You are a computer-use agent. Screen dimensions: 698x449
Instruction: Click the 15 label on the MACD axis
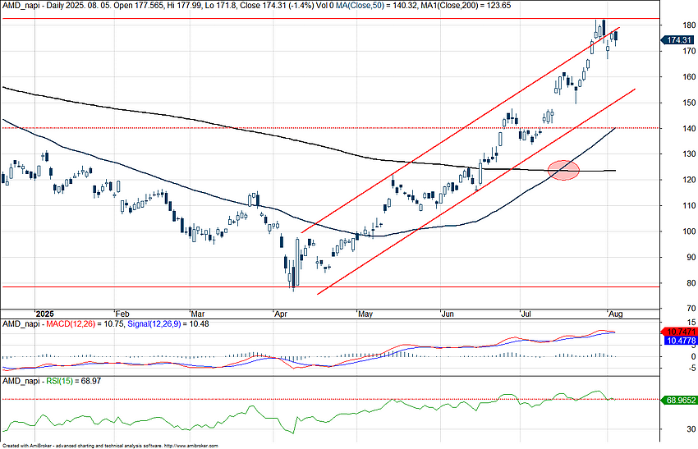[691, 322]
